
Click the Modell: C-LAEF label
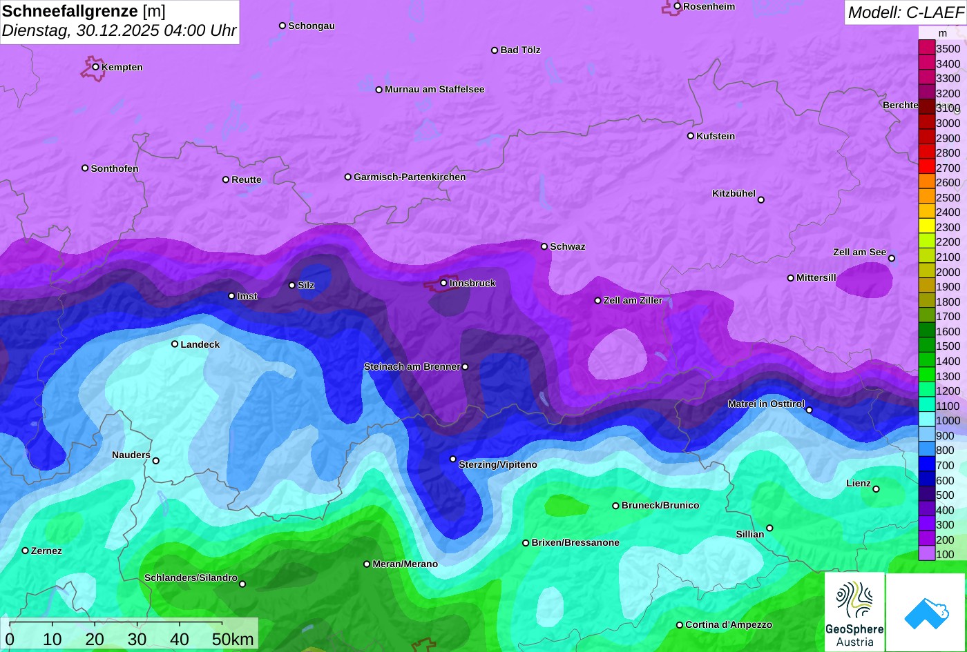click(x=905, y=12)
